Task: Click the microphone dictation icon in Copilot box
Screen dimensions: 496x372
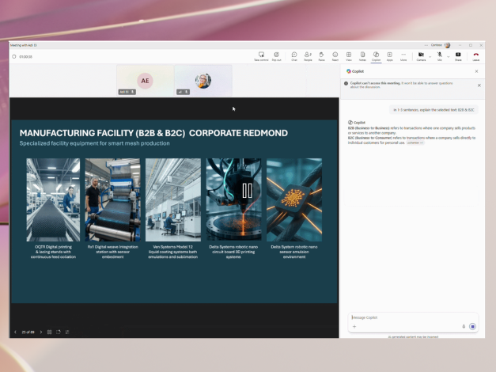Action: click(x=464, y=326)
